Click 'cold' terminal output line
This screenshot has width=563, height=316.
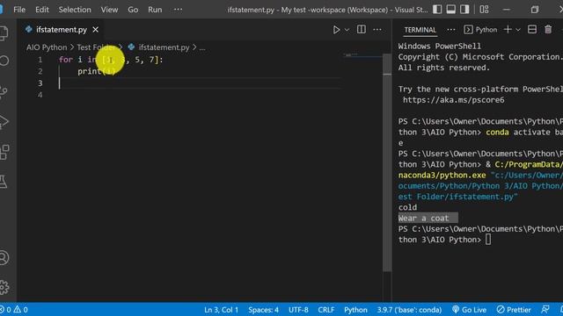[x=407, y=207]
